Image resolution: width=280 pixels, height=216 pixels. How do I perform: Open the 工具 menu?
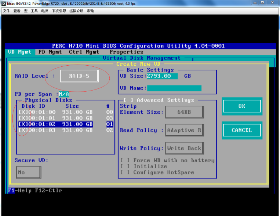[x=34, y=11]
